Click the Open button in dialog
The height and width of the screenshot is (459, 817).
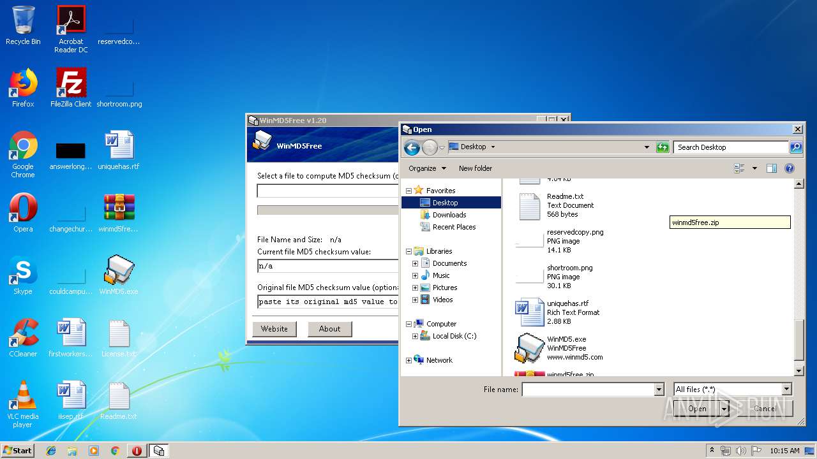[x=697, y=409]
